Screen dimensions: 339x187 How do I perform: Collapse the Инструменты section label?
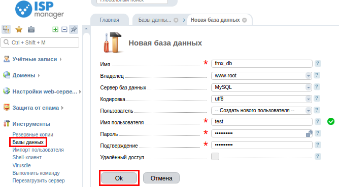[x=31, y=124]
